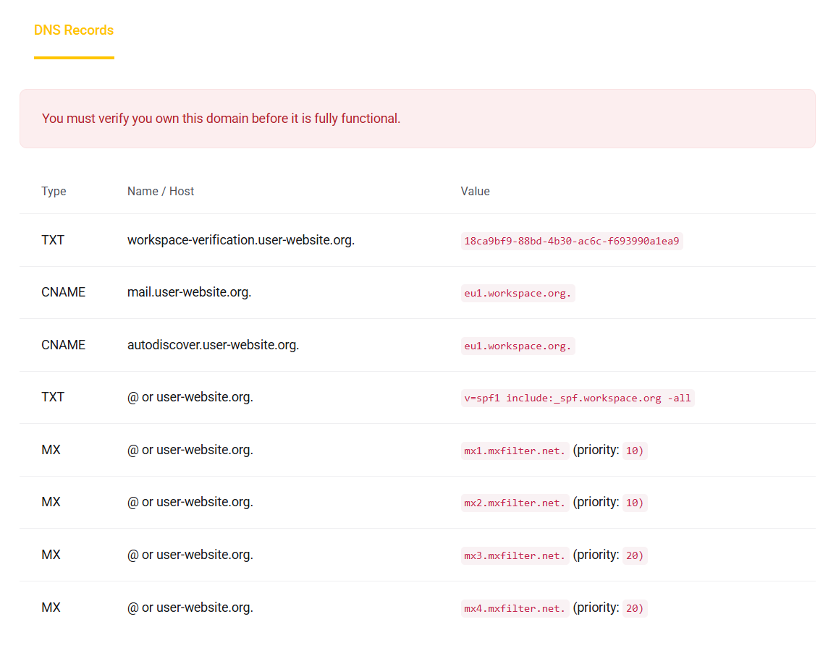Click TXT type in workspace-verification row

click(x=53, y=240)
